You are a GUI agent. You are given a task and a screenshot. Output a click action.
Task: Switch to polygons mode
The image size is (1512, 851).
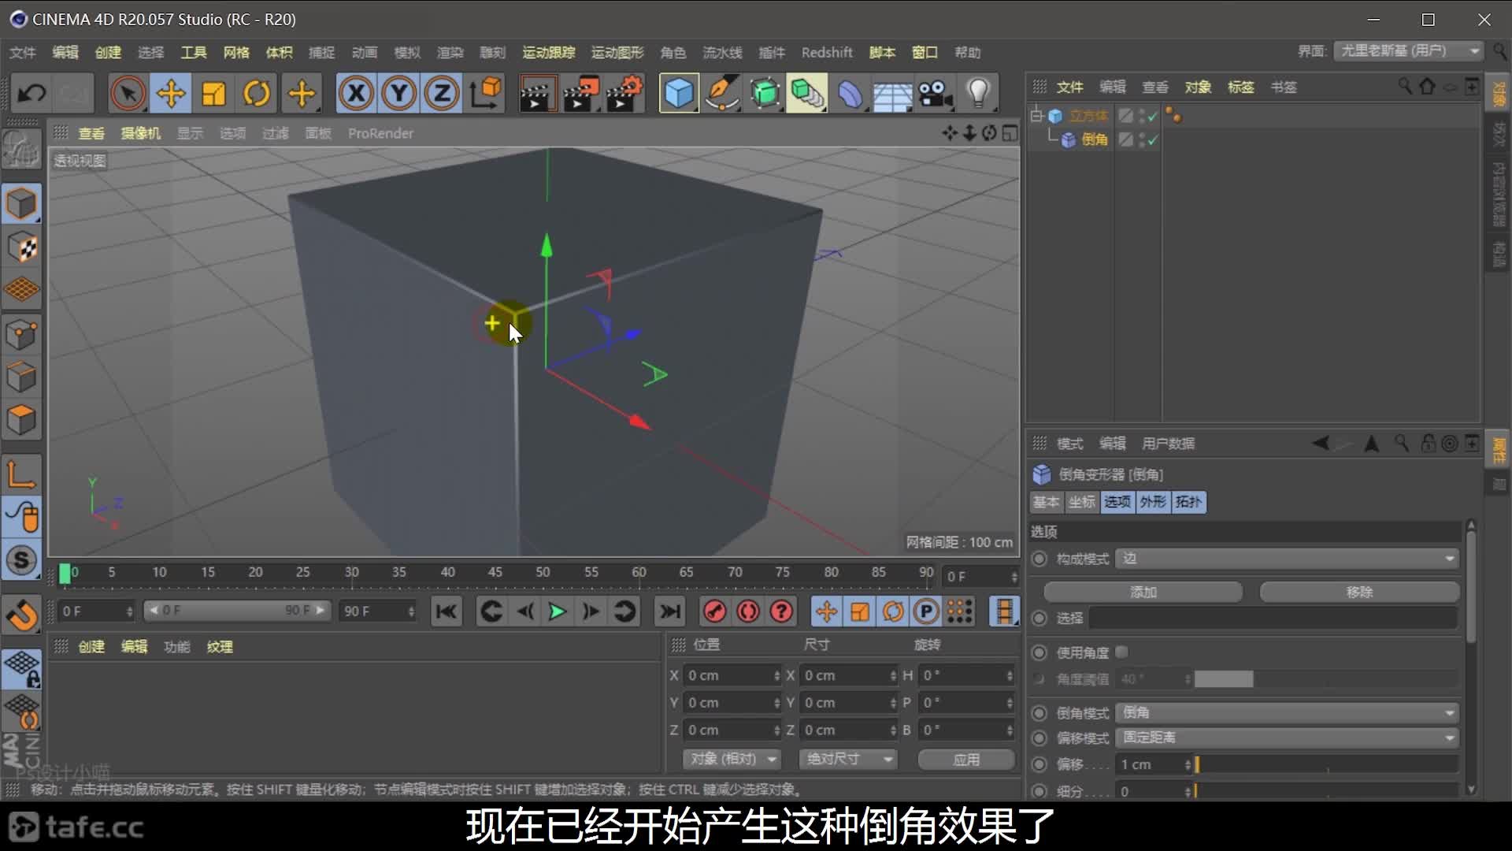[x=21, y=420]
